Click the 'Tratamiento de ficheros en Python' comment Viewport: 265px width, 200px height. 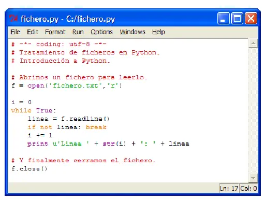pyautogui.click(x=85, y=52)
